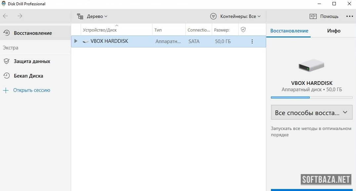Click the back navigation arrow
This screenshot has width=356, height=191.
point(6,16)
